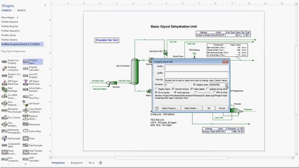
Task: Enable Update during solve checkbox
Action: (207, 89)
